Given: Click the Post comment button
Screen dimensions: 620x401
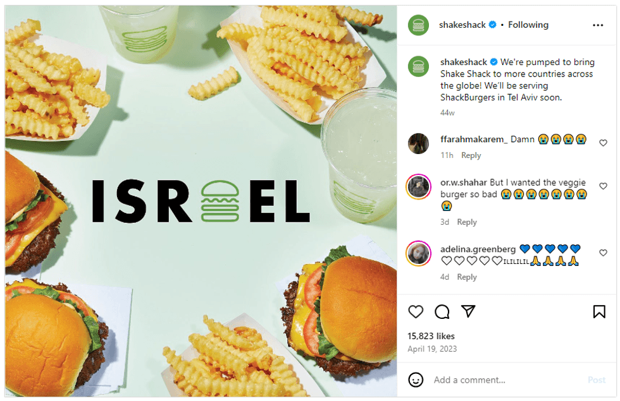Looking at the screenshot, I should tap(597, 380).
